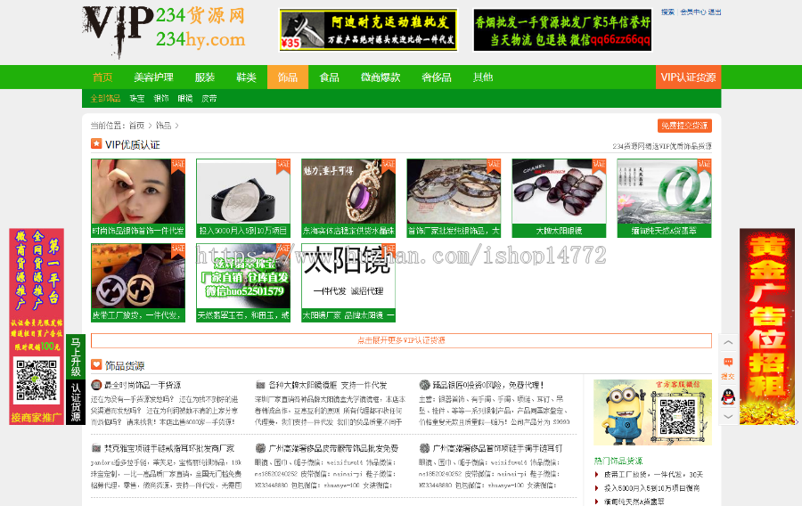Screen dimensions: 802x506
Task: Open the 黄金广告位招租 right side ad
Action: coord(767,326)
